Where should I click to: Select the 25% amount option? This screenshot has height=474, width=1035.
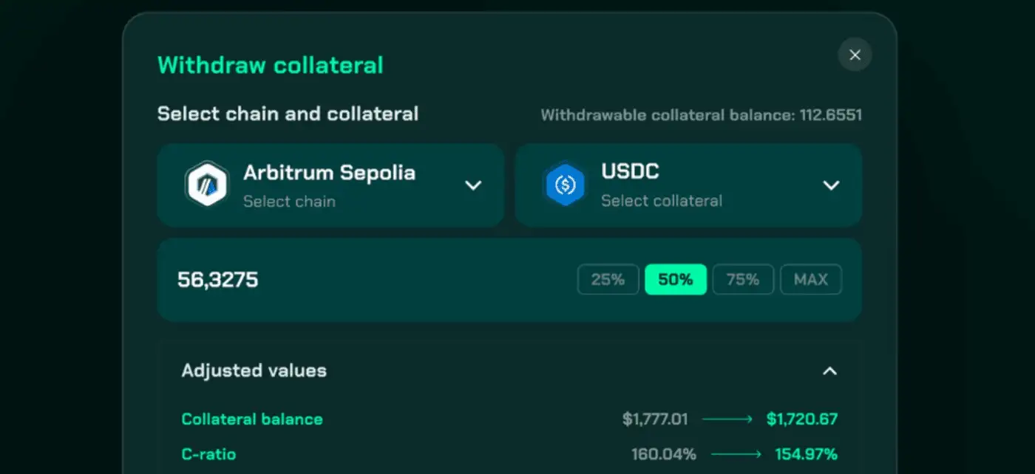click(x=608, y=280)
